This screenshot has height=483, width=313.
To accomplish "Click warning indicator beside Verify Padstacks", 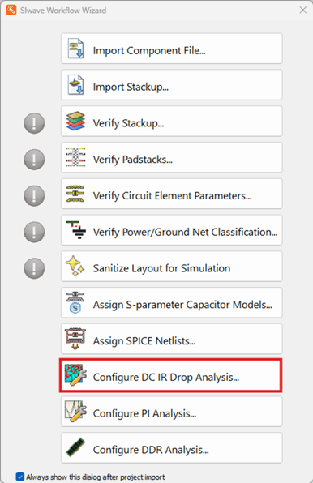I will [34, 160].
